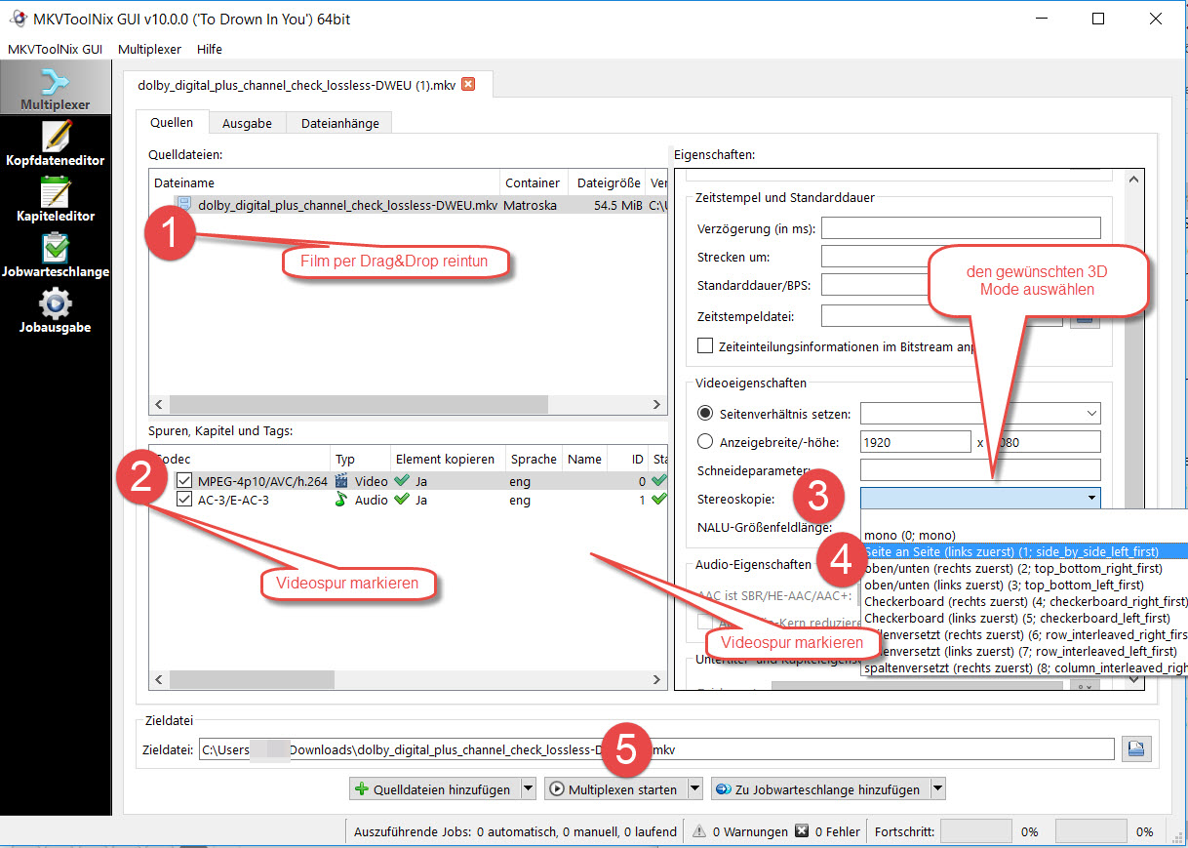The height and width of the screenshot is (848, 1188).
Task: Choose oben/unten (links zuerst) option
Action: (x=1024, y=585)
